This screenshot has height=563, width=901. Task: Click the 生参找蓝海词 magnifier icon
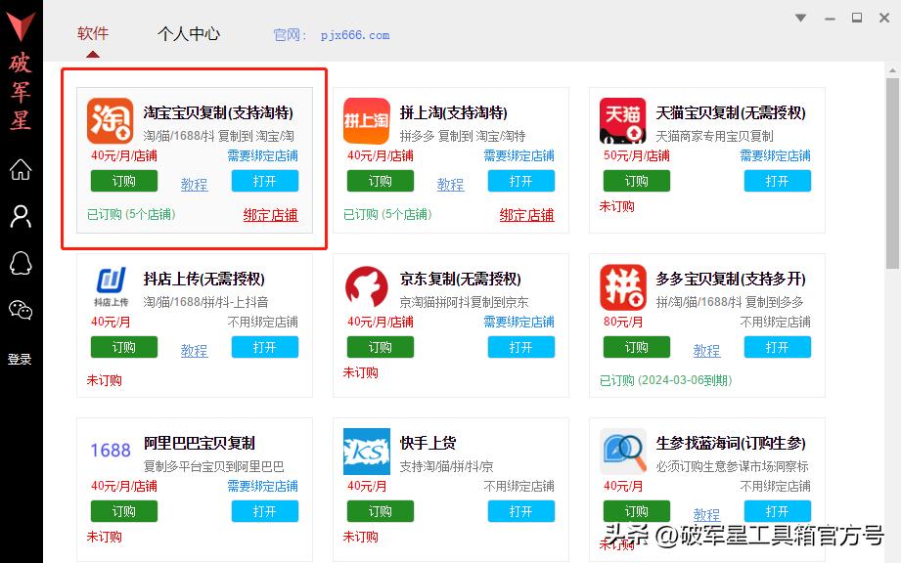[x=623, y=451]
